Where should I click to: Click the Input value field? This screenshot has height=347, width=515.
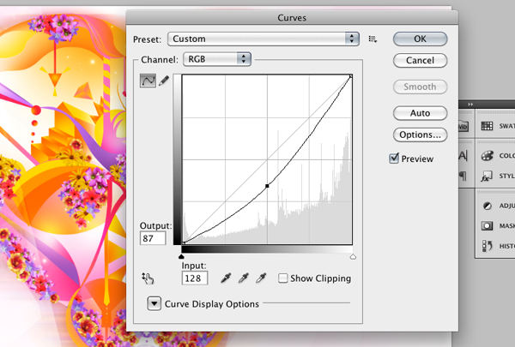point(195,278)
